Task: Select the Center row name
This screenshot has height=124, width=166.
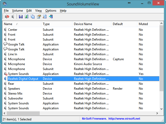Action: click(13, 30)
